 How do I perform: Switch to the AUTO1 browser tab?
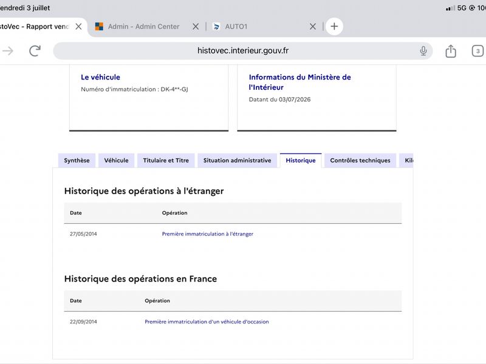pyautogui.click(x=236, y=27)
